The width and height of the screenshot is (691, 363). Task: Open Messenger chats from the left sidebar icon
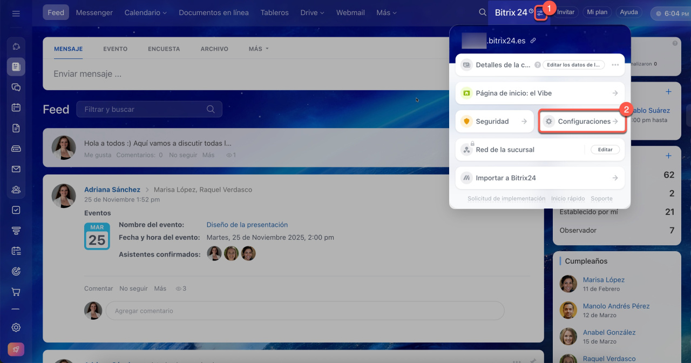pyautogui.click(x=16, y=87)
